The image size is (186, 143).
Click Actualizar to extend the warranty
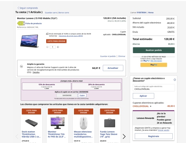[x=113, y=68]
